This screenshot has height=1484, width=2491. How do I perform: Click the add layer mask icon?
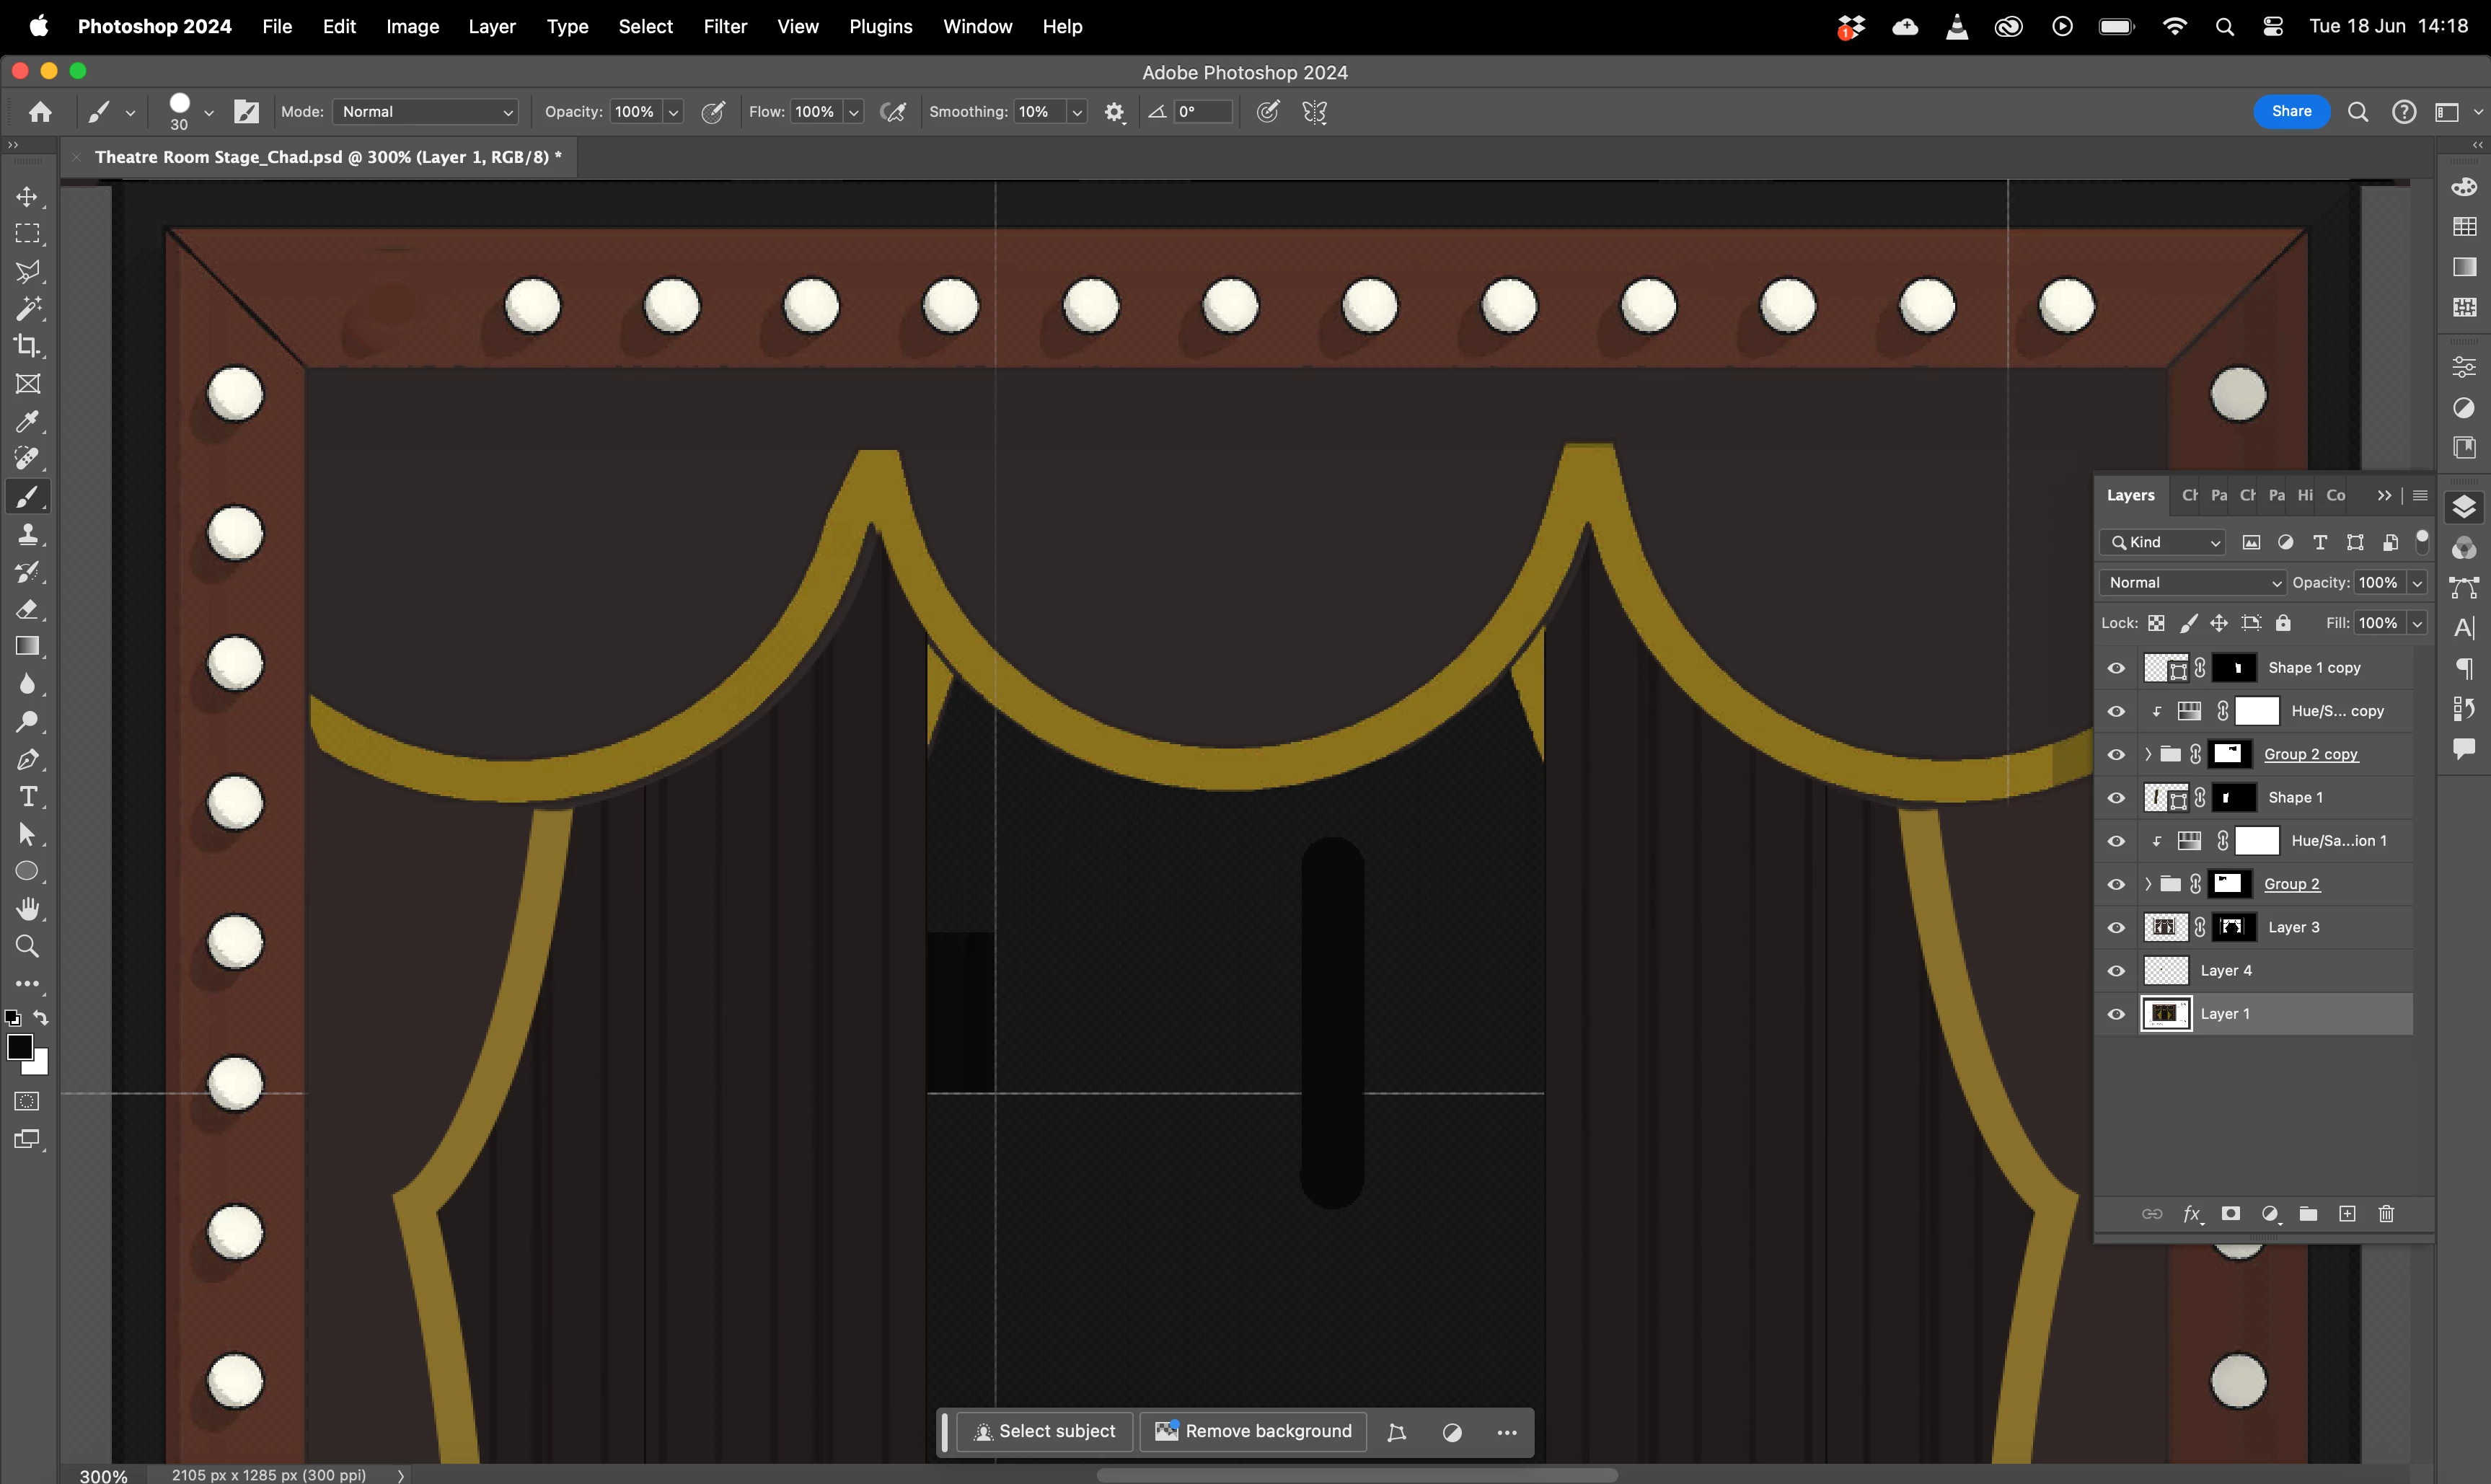[x=2230, y=1214]
